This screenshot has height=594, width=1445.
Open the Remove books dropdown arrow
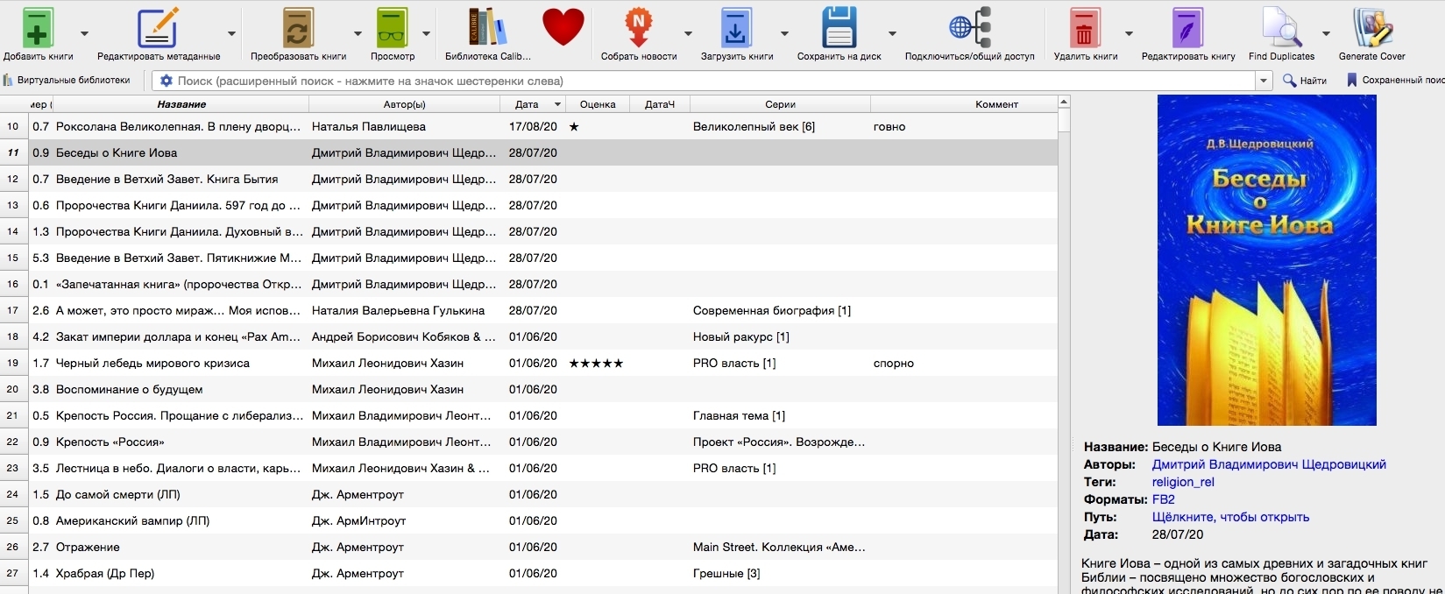(1129, 33)
